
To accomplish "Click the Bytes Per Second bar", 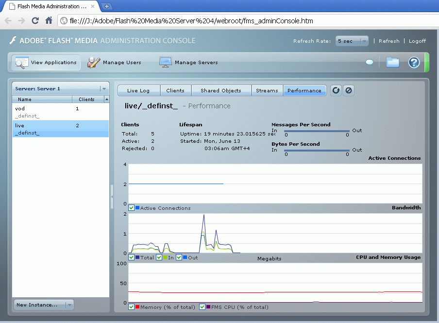I will click(x=317, y=151).
